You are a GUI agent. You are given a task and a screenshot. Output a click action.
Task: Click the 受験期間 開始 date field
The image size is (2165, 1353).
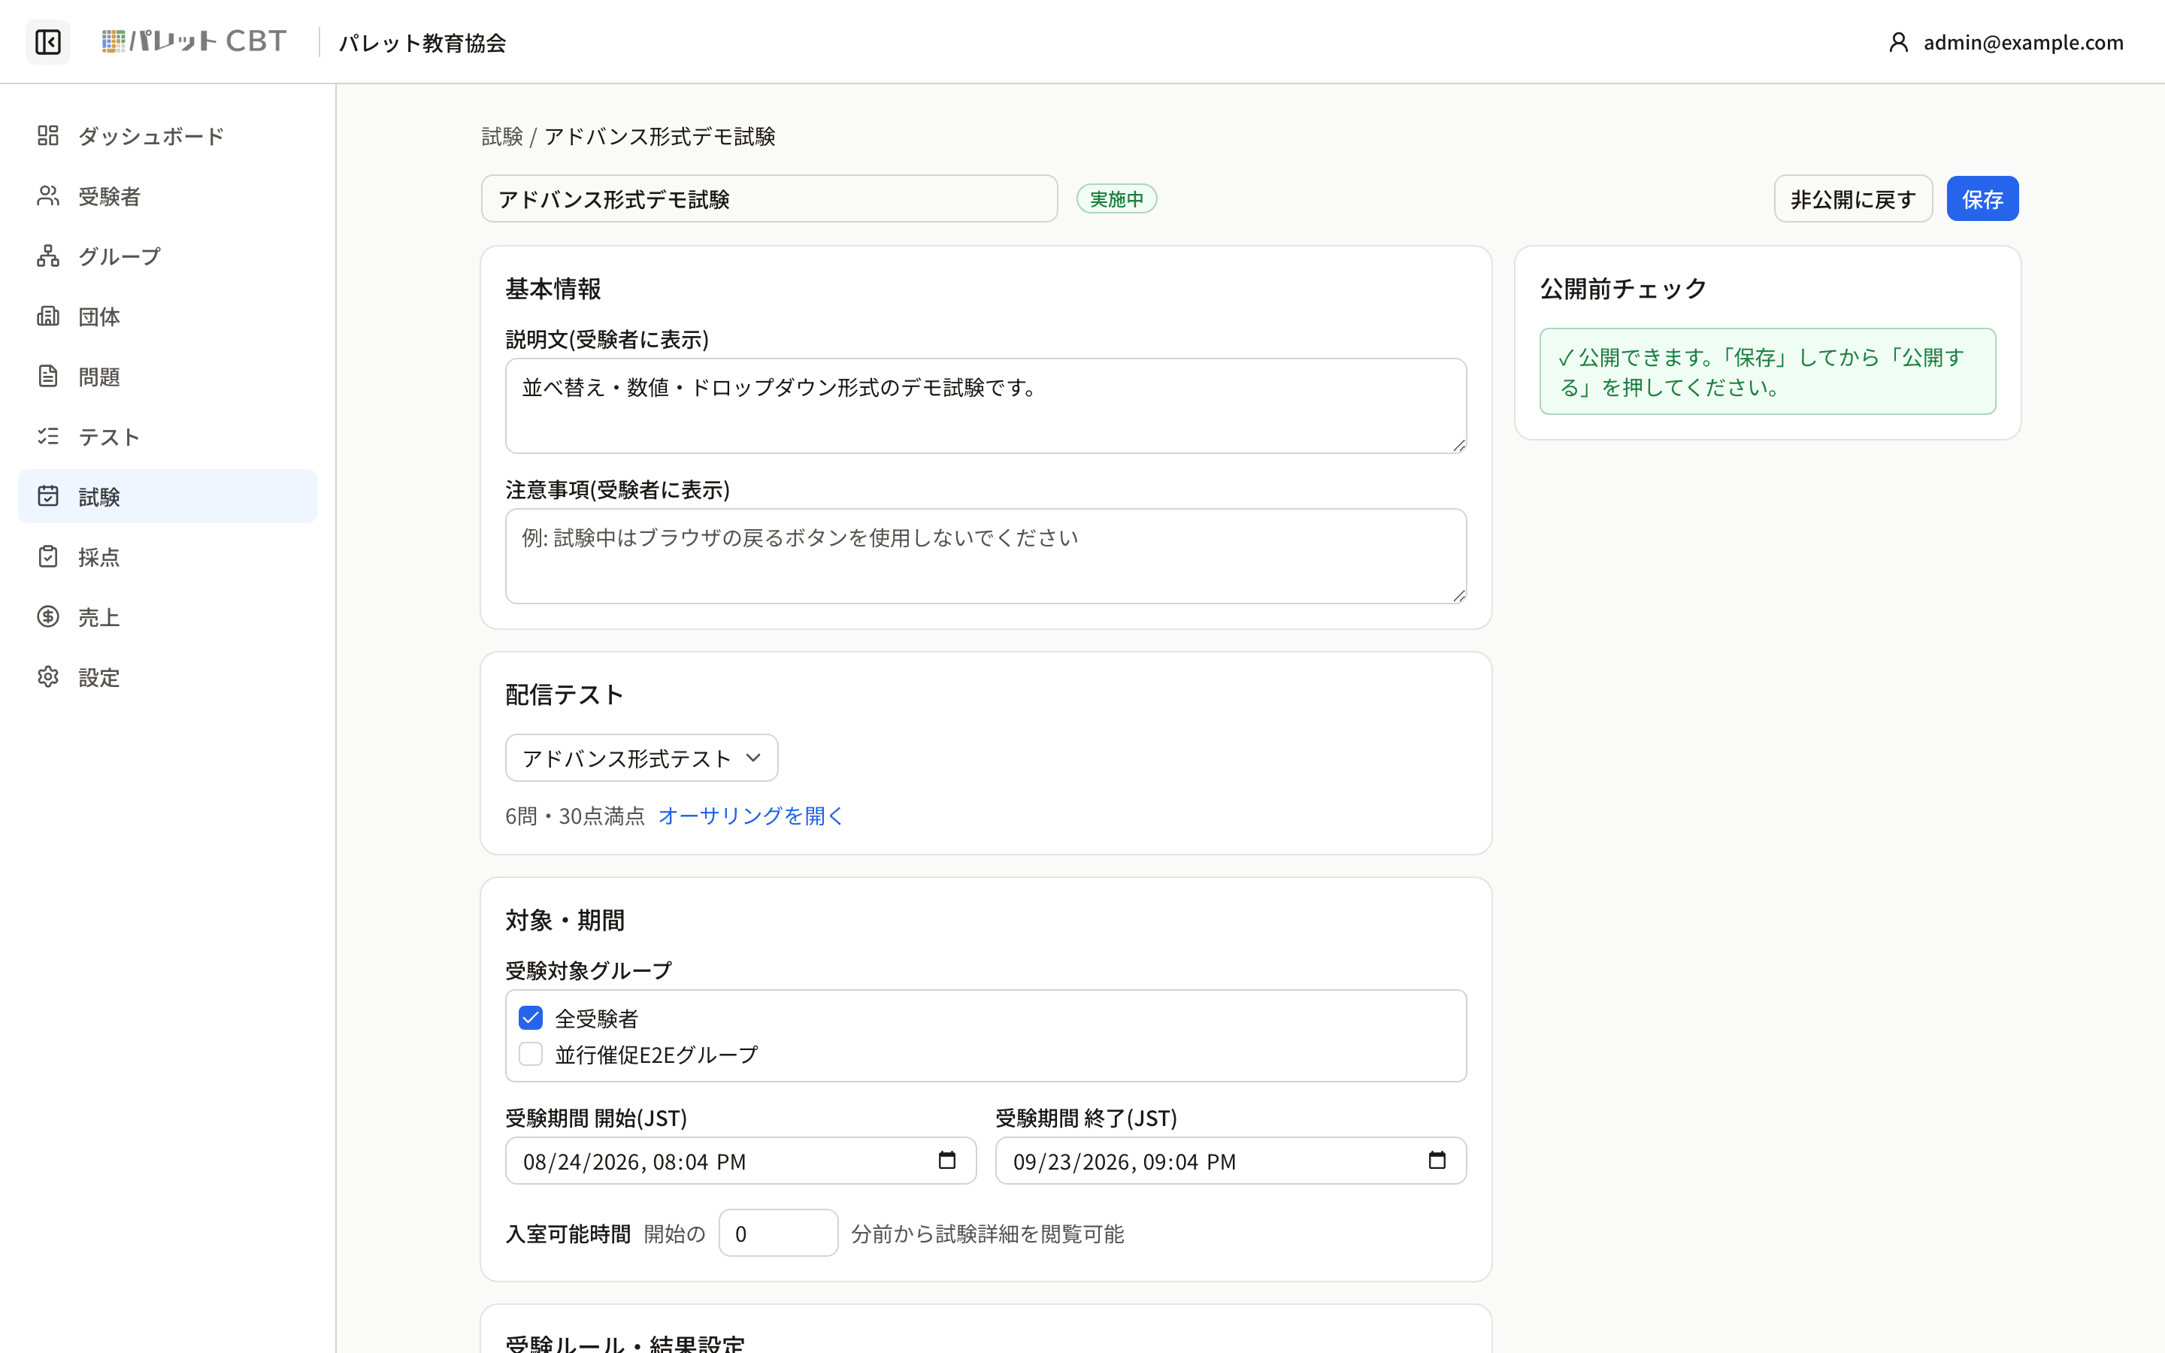point(740,1161)
